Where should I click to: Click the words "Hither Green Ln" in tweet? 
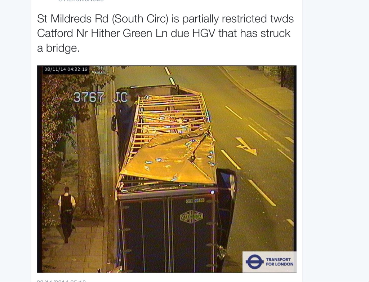tap(129, 33)
